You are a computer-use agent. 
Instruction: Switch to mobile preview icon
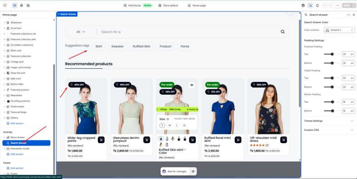[317, 5]
